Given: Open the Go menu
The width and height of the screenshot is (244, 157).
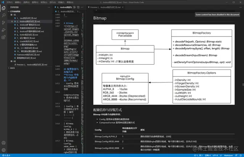Looking at the screenshot, I should coord(44,2).
